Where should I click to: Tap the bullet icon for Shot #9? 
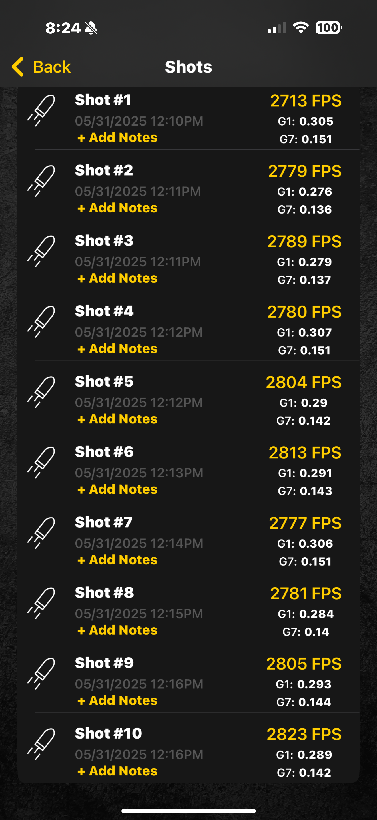click(41, 673)
